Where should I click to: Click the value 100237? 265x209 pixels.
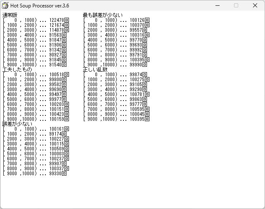(57, 159)
